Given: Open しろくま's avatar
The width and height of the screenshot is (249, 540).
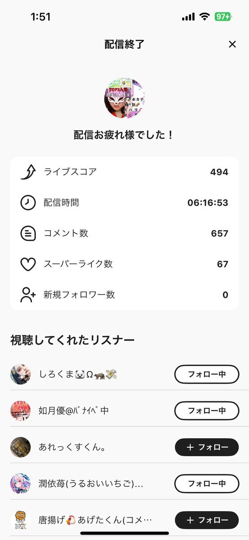Looking at the screenshot, I should 20,374.
